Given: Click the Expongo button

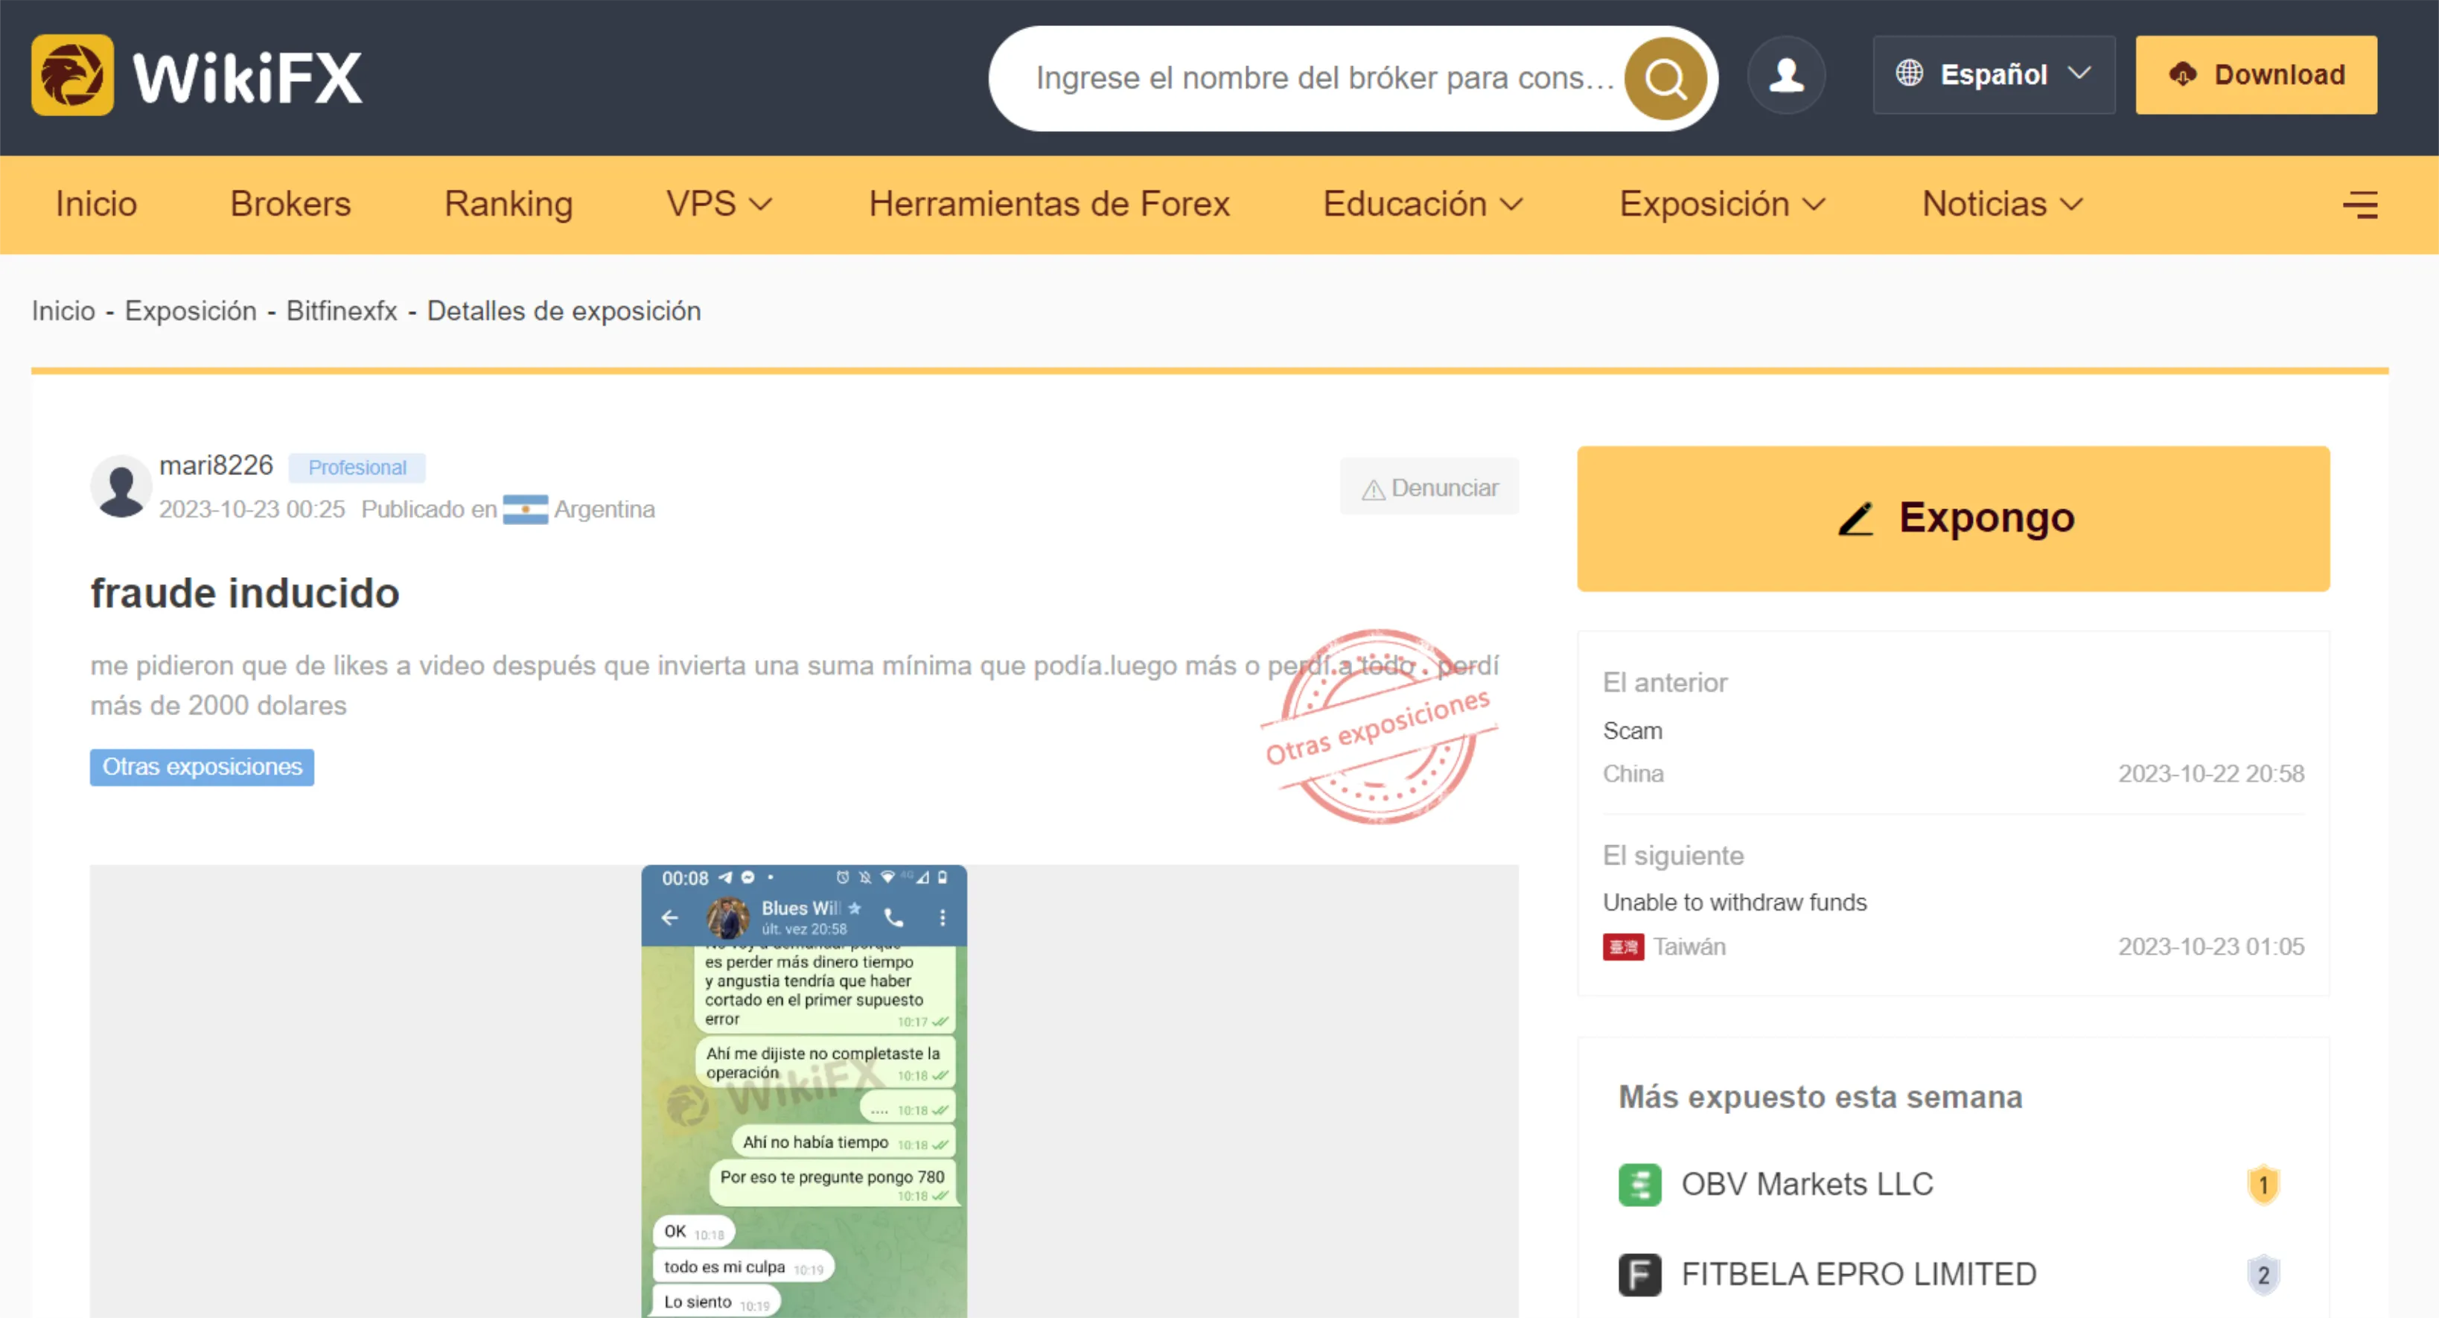Looking at the screenshot, I should click(1952, 519).
